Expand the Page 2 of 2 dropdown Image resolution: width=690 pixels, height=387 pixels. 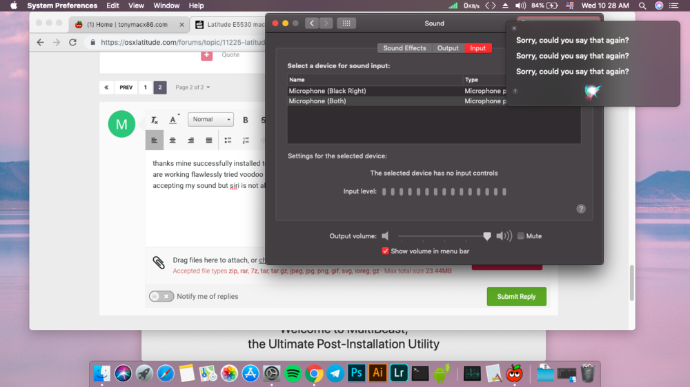tap(193, 87)
